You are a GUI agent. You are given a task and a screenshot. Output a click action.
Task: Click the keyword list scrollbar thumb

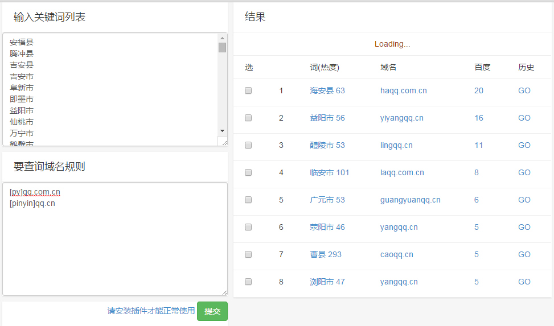222,47
